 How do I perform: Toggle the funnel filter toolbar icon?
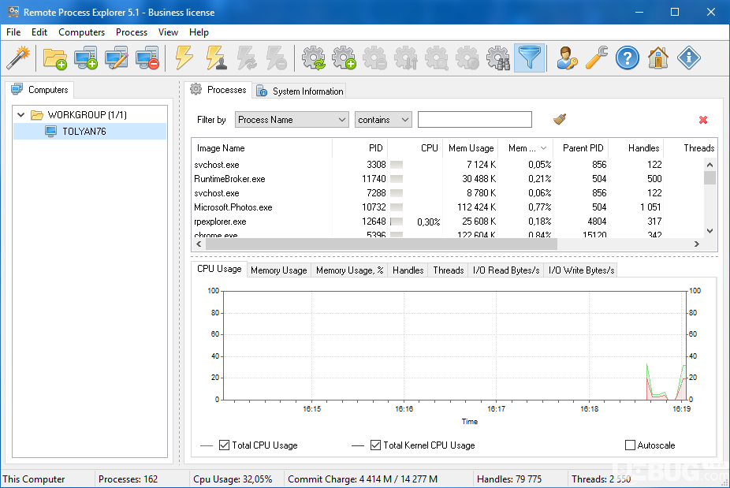click(529, 58)
